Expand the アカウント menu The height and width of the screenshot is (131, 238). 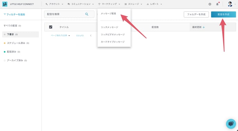[x=54, y=4]
